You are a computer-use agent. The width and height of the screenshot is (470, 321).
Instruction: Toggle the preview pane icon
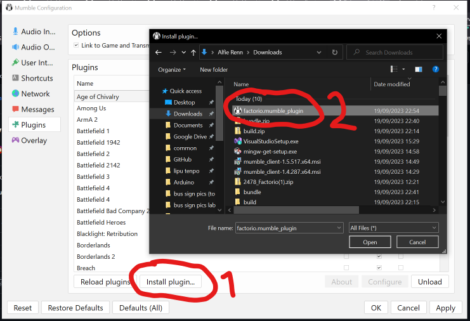[419, 70]
